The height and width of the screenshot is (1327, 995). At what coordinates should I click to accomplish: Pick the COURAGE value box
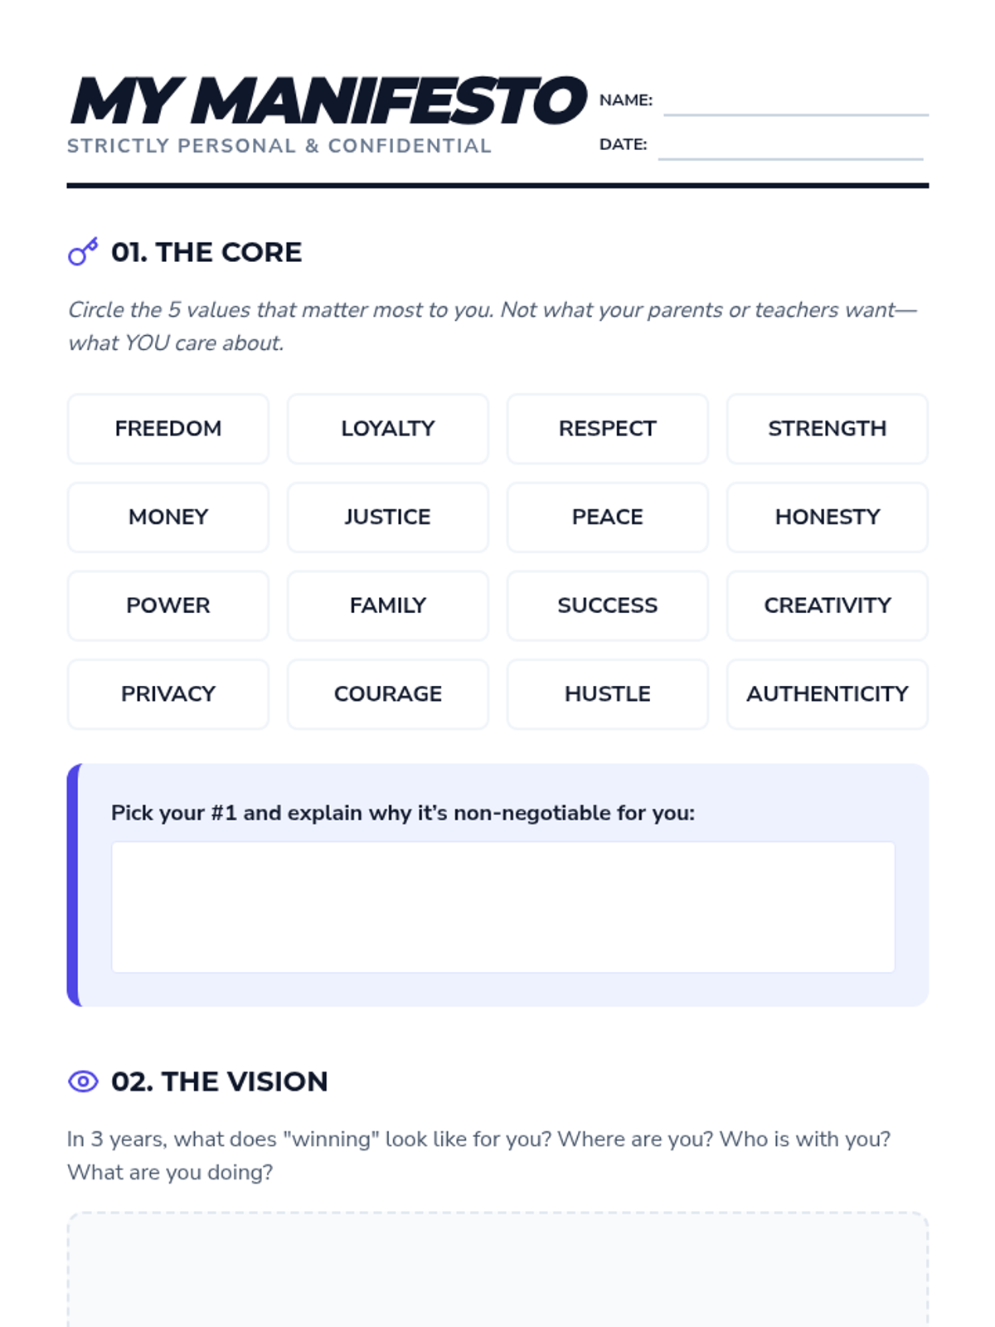click(x=388, y=694)
